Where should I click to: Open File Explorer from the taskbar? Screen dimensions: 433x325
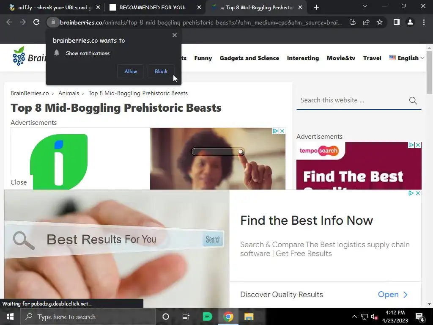[249, 317]
